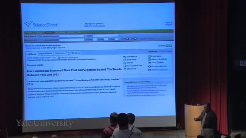The image size is (246, 138).
Task: Click the Go search button
Action: [134, 39]
